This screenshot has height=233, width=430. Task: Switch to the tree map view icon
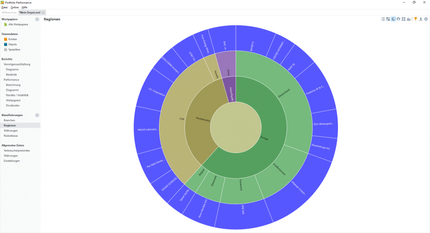[403, 19]
